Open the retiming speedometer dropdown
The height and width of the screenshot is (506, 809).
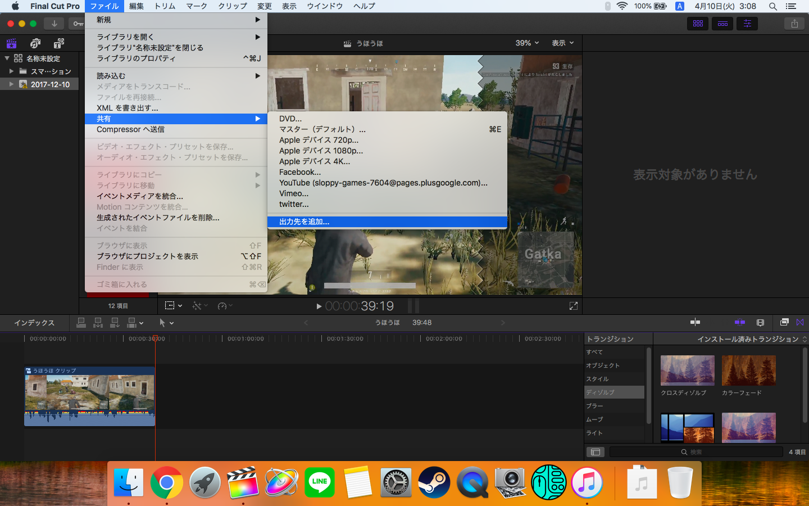pyautogui.click(x=225, y=306)
